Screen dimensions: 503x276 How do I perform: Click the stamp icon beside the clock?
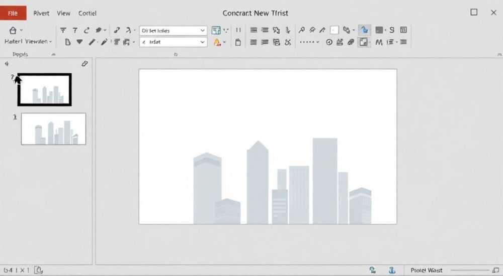pyautogui.click(x=340, y=42)
